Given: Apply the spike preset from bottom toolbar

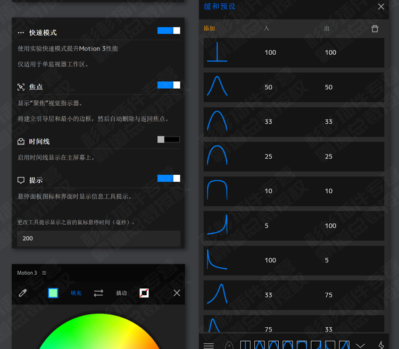Looking at the screenshot, I should pyautogui.click(x=245, y=345).
